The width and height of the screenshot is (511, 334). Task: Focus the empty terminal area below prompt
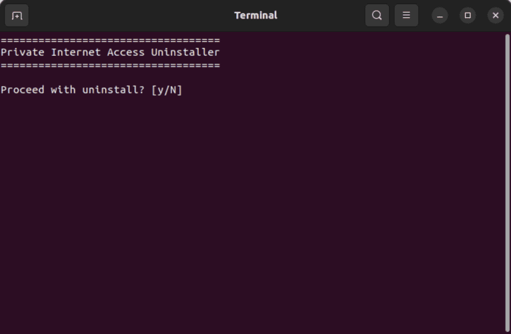coord(253,212)
